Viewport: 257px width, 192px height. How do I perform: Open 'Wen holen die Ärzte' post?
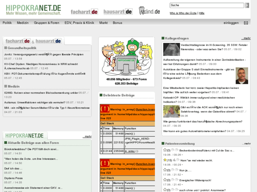coord(31,159)
